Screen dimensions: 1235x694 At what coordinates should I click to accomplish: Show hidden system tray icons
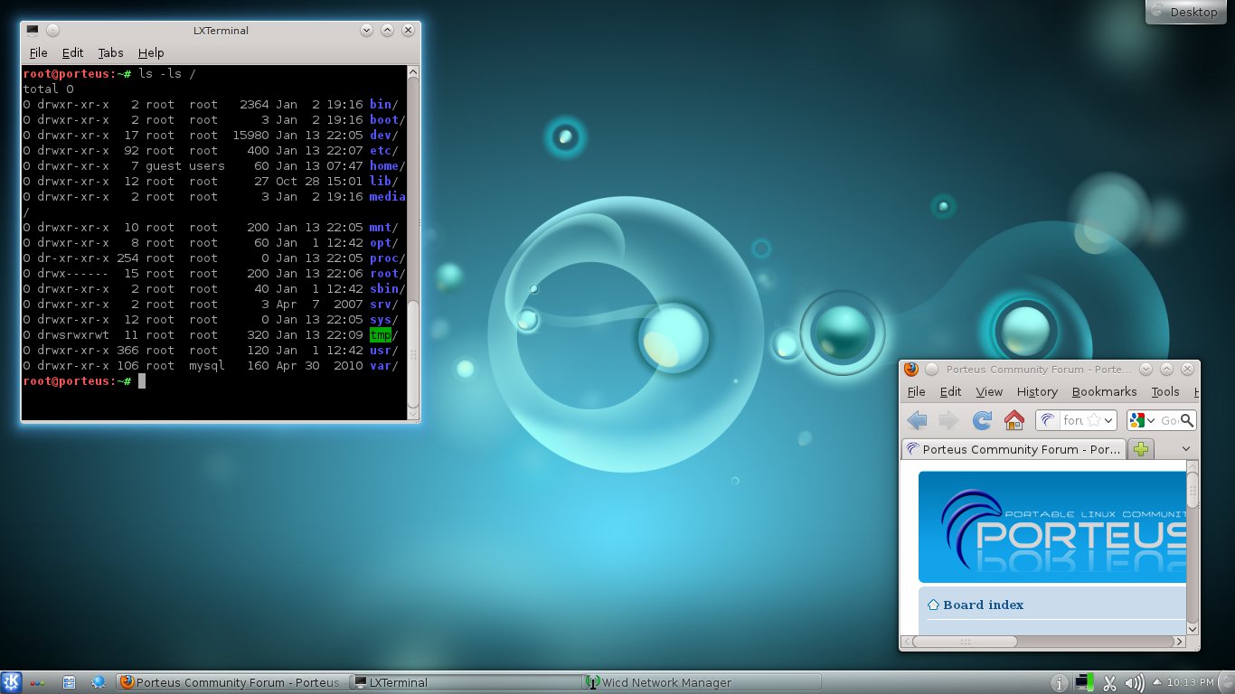pos(1158,682)
